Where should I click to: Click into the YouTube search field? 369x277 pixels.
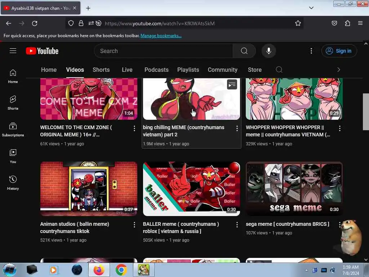click(163, 51)
